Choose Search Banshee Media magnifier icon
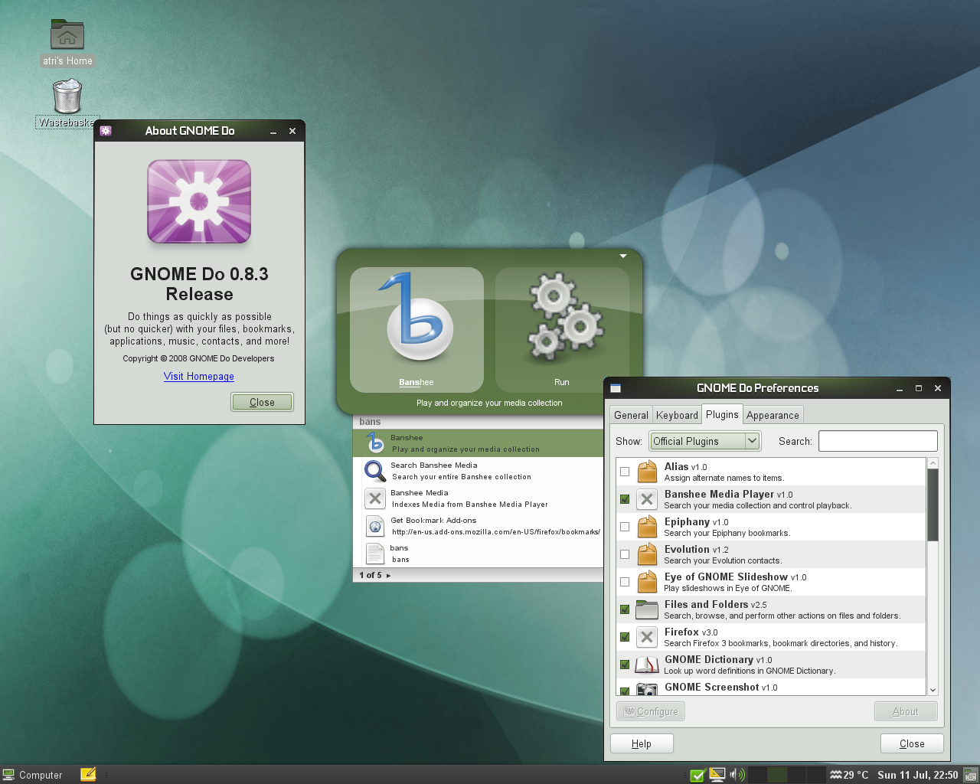 [x=375, y=471]
